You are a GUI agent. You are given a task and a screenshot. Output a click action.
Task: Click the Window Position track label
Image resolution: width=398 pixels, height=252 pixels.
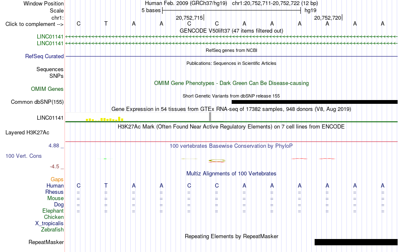coord(44,3)
